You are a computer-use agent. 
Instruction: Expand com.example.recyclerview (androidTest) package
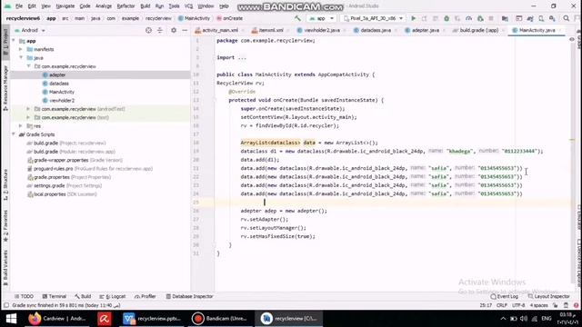(28, 109)
